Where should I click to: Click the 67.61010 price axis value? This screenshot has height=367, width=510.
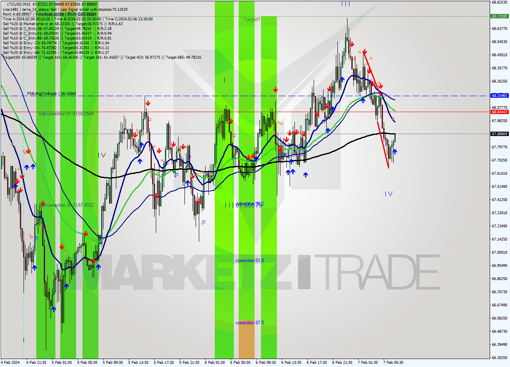coord(500,173)
